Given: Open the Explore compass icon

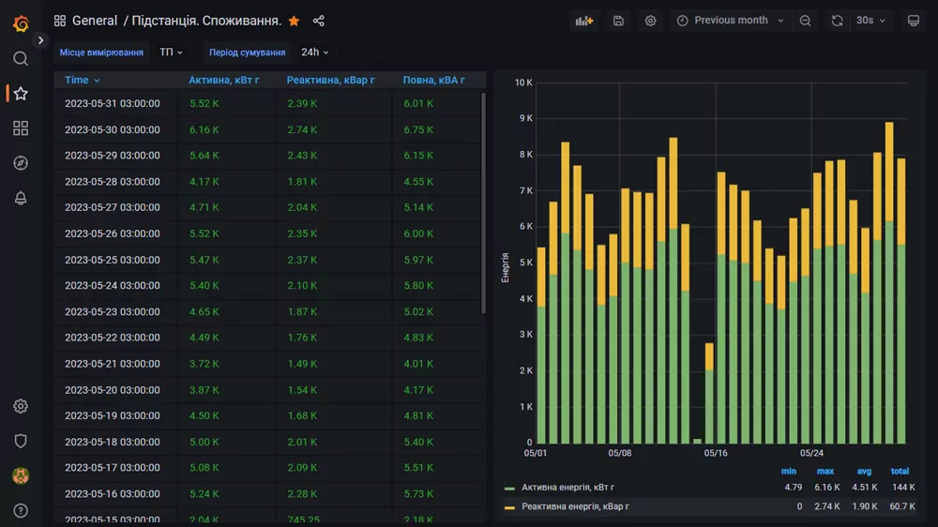Looking at the screenshot, I should click(21, 163).
